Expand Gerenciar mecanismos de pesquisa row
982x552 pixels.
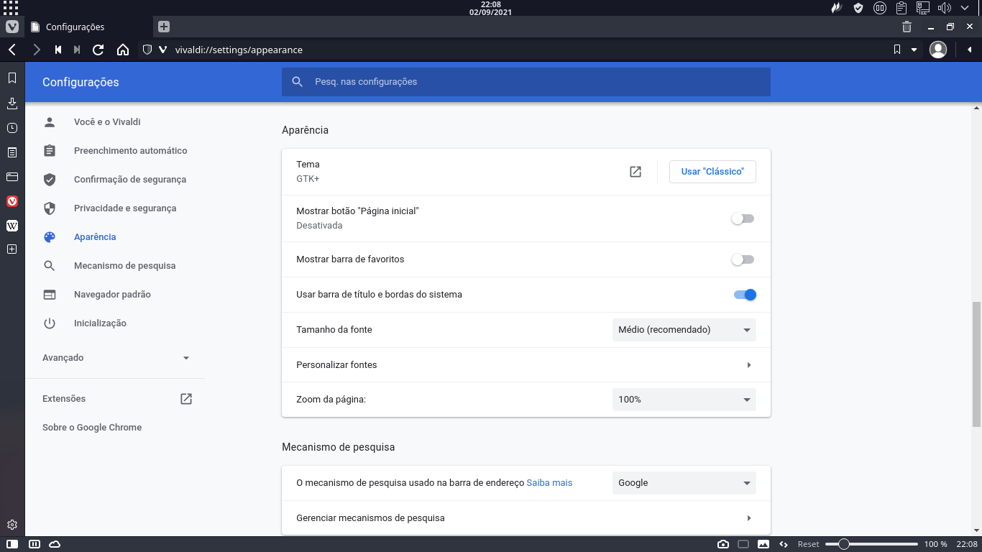pos(526,518)
